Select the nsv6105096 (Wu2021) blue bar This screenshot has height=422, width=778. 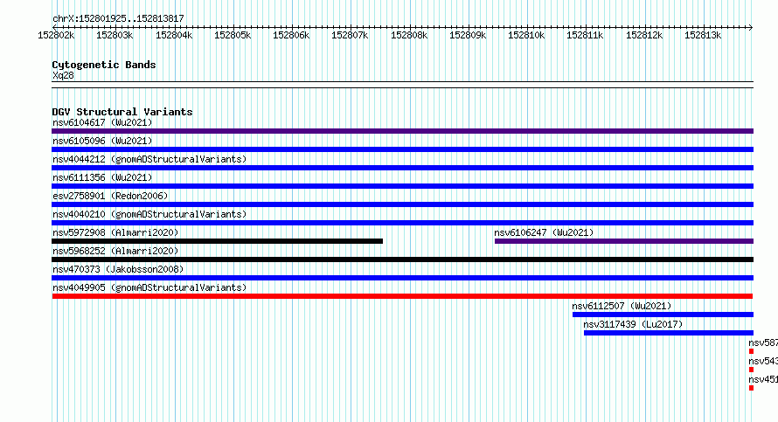point(402,149)
